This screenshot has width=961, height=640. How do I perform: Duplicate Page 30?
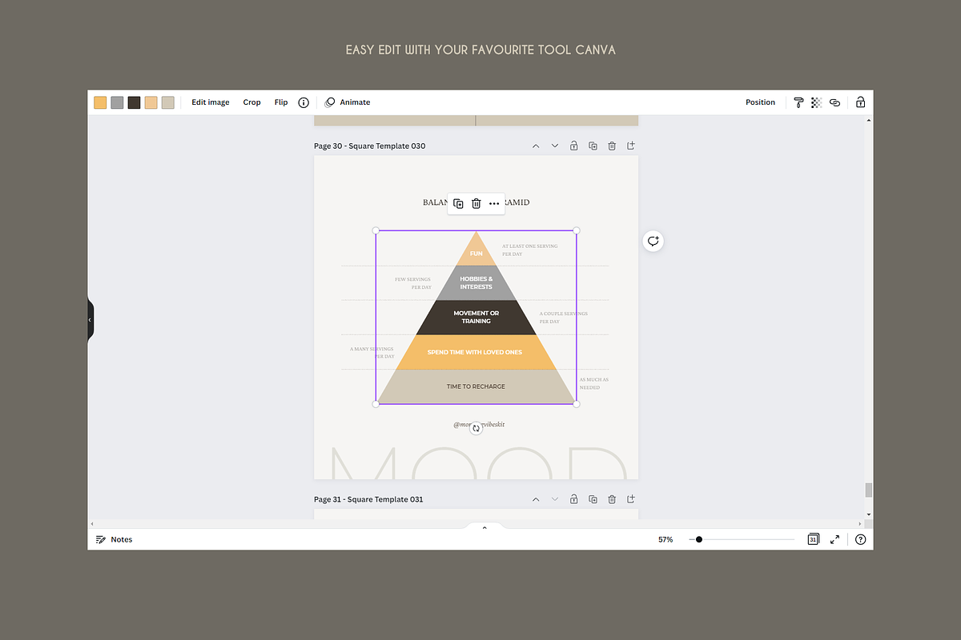click(x=593, y=146)
